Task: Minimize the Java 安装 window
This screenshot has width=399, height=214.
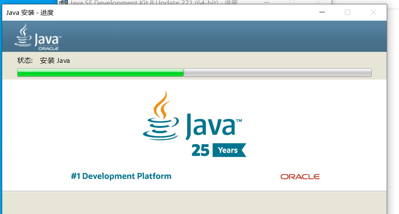Action: pyautogui.click(x=322, y=12)
